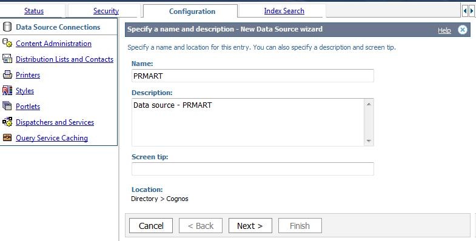Open the Security tab
This screenshot has width=476, height=241.
106,11
